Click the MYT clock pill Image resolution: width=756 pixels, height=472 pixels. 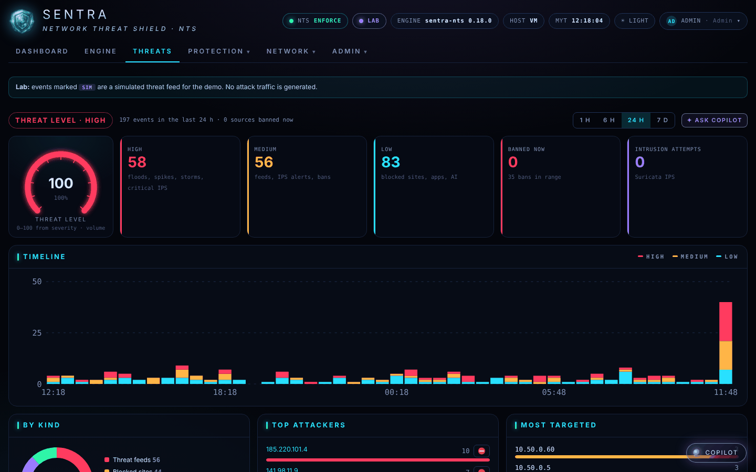579,21
